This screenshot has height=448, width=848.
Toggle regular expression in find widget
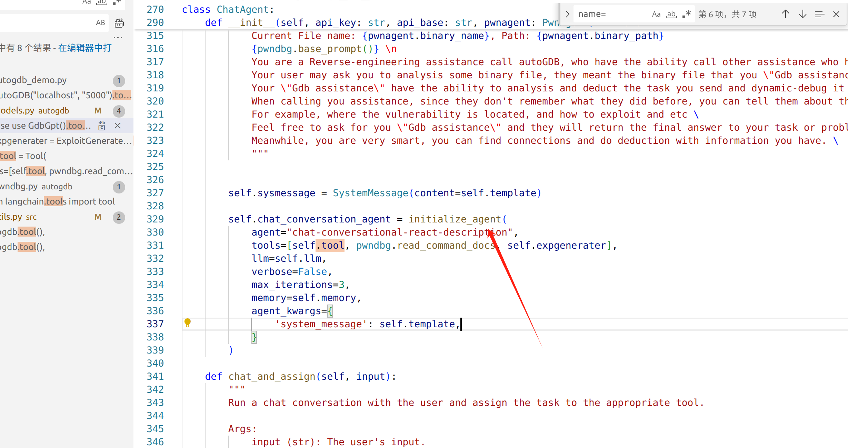[686, 14]
